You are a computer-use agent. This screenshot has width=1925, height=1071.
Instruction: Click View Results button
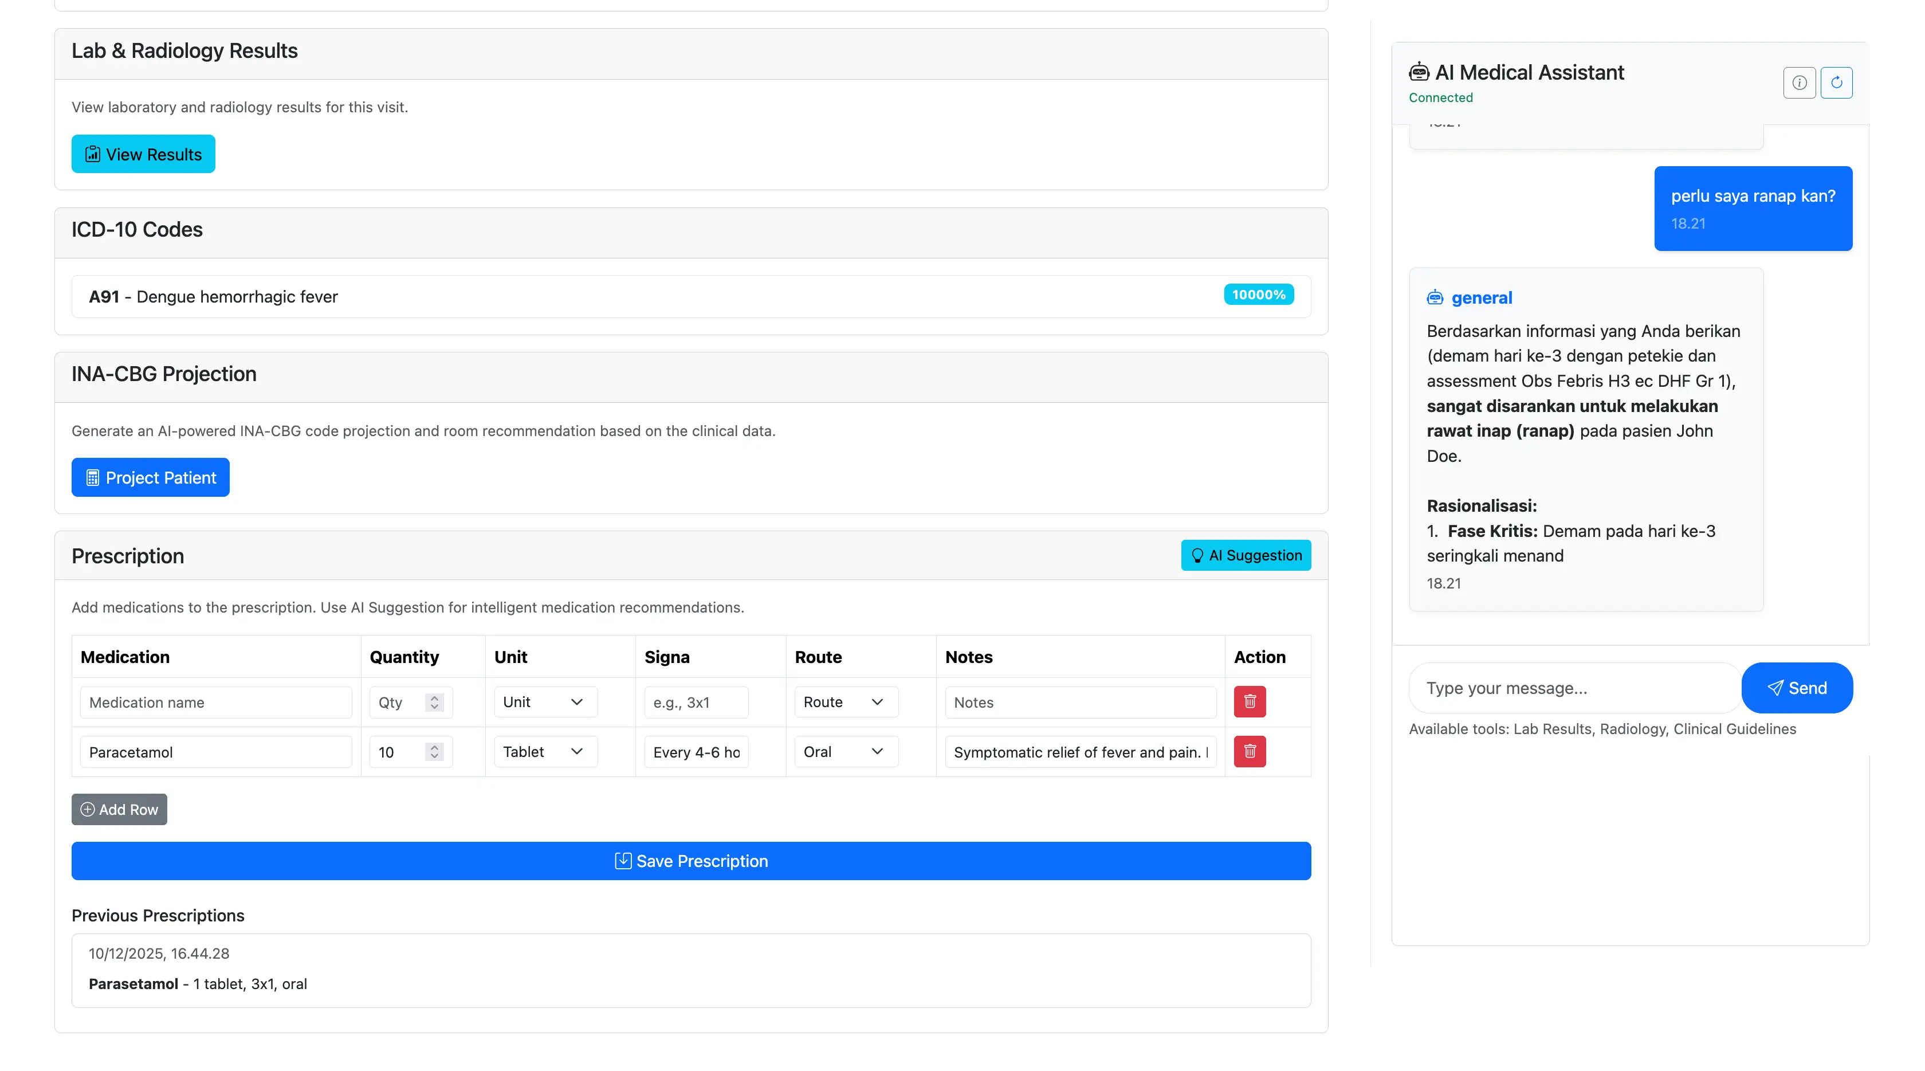click(x=143, y=154)
